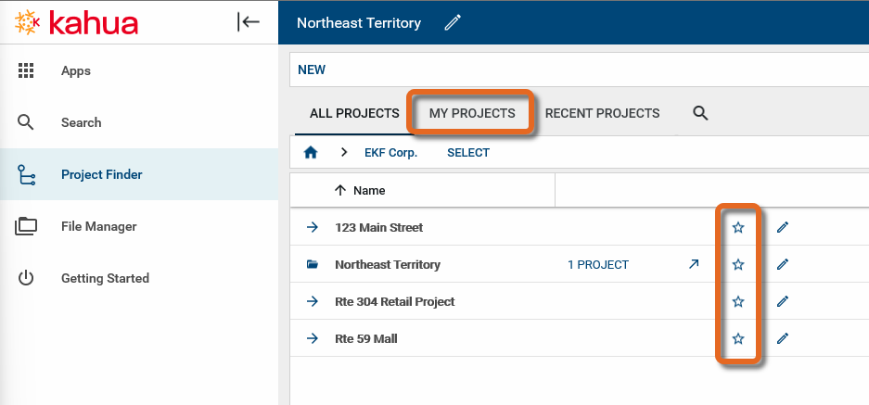Go to home via breadcrumb house icon

pos(312,153)
